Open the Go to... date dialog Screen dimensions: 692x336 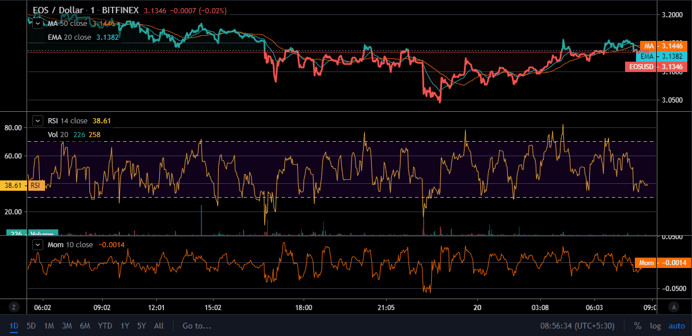[x=197, y=326]
